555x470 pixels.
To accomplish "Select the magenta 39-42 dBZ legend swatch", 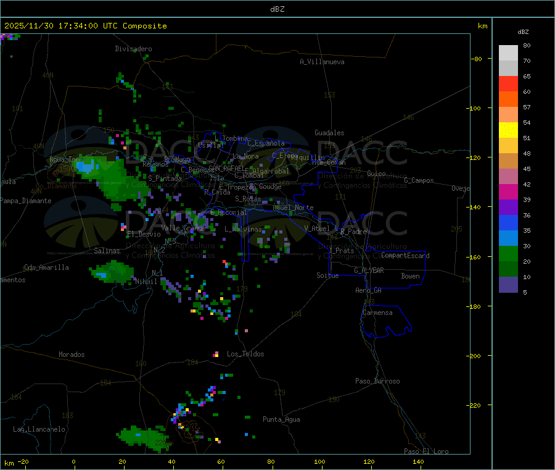I will pyautogui.click(x=508, y=191).
